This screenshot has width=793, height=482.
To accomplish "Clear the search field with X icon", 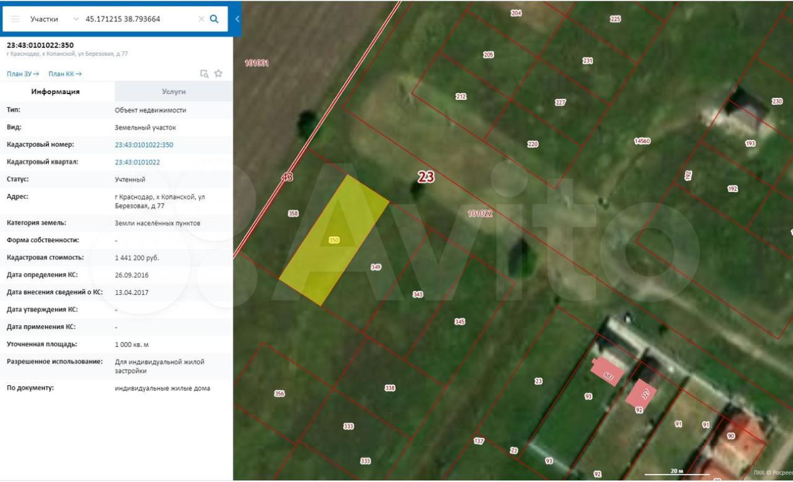I will 201,19.
